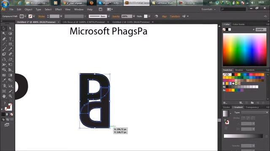Select the Slice tool

10,91
